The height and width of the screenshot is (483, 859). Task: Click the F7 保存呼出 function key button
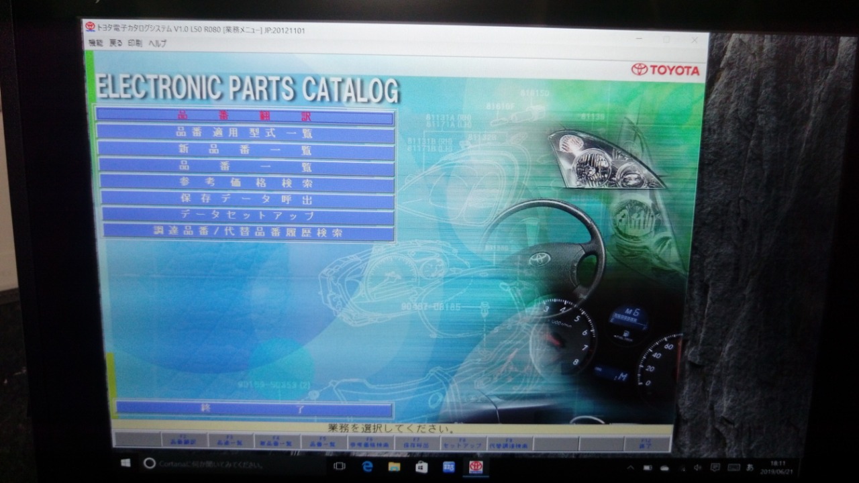click(416, 443)
